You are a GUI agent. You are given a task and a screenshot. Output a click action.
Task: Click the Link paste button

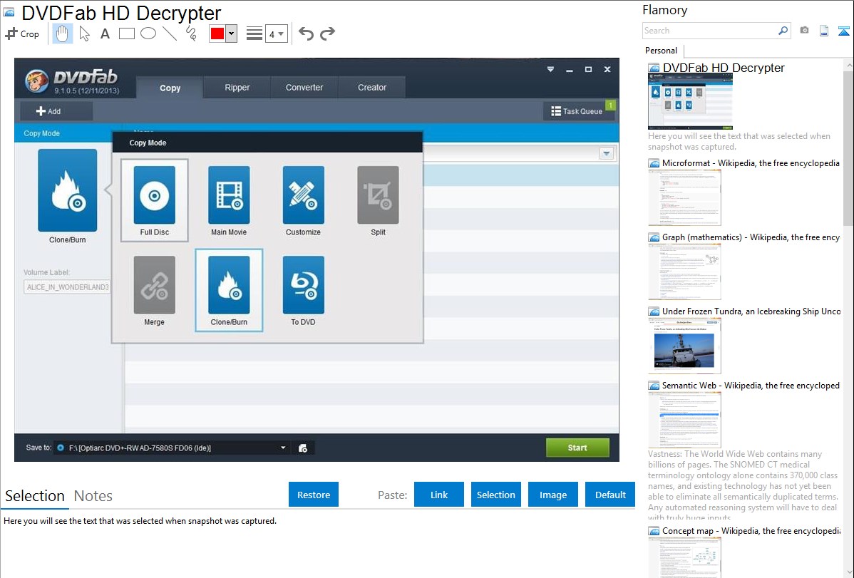tap(439, 495)
